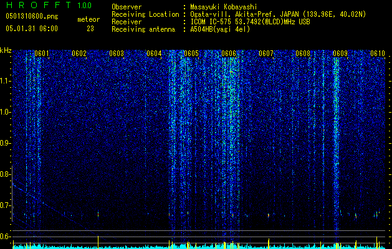Click the HROFFT 1.0.0 title text
This screenshot has height=249, width=392.
[49, 5]
